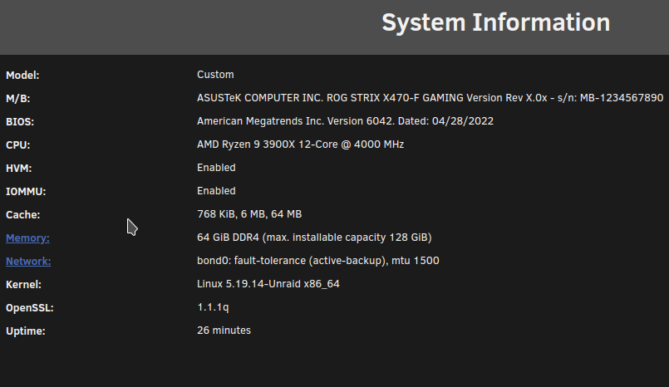Click the BIOS label
Image resolution: width=669 pixels, height=387 pixels.
click(20, 122)
